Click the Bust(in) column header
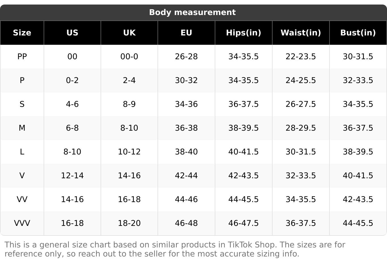Viewport: 387px width, 263px height. click(358, 33)
